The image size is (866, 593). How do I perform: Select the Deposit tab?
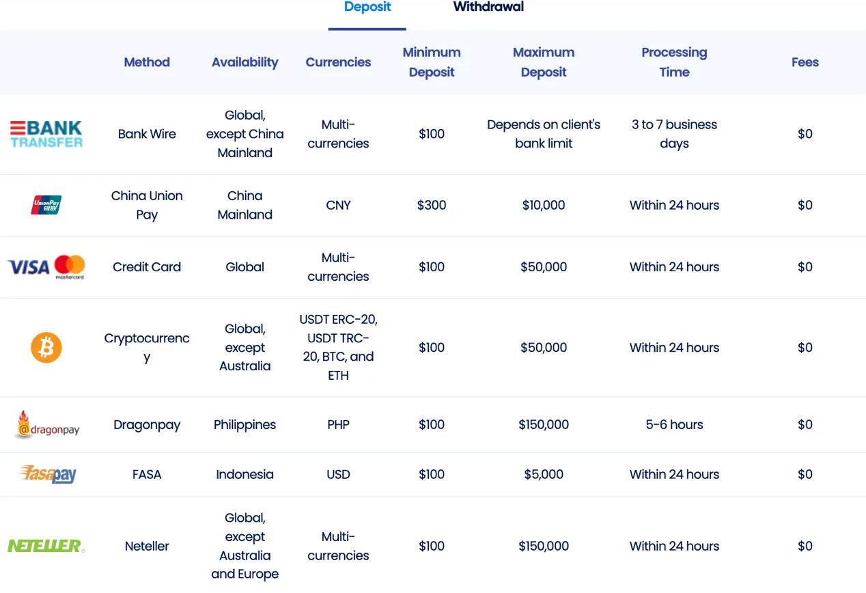pyautogui.click(x=367, y=8)
